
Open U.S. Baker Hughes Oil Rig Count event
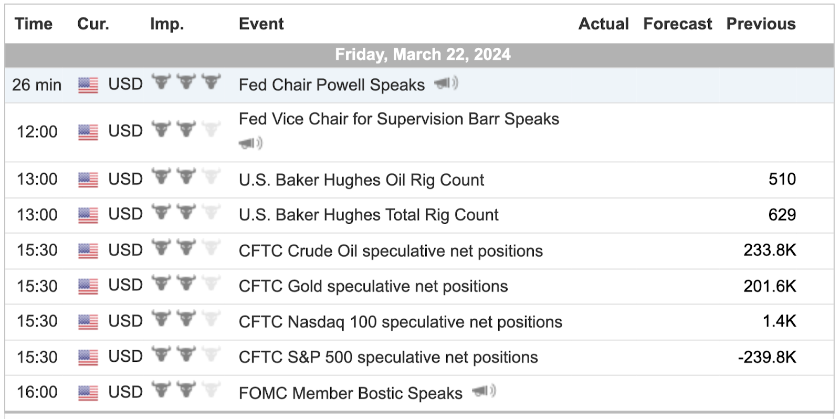361,180
